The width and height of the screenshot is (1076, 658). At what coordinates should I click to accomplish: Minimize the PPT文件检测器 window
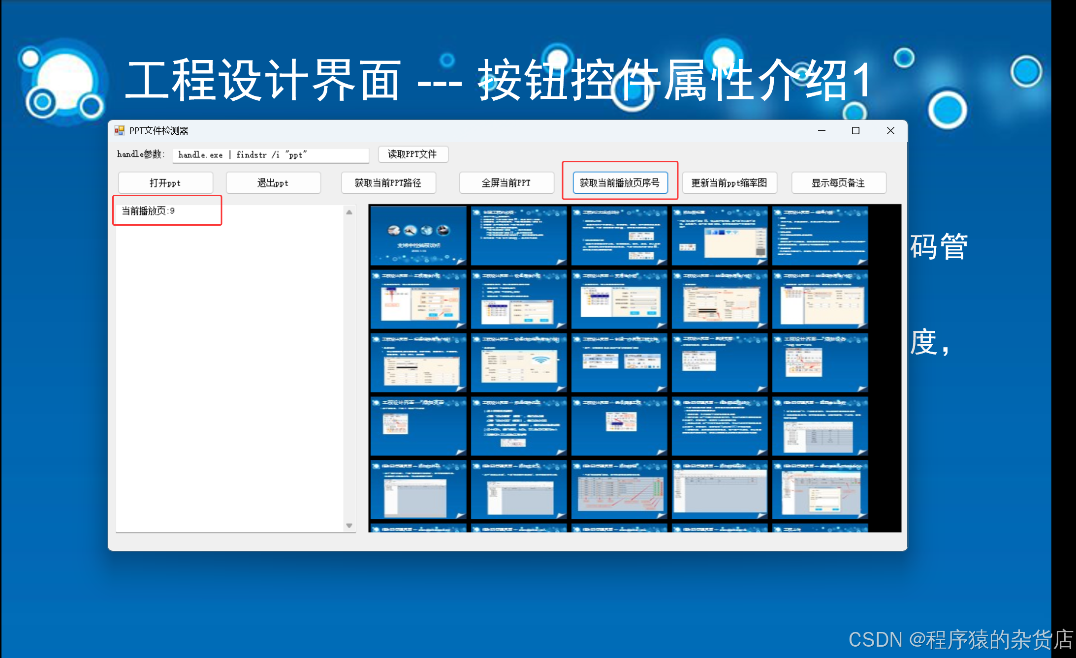click(822, 131)
